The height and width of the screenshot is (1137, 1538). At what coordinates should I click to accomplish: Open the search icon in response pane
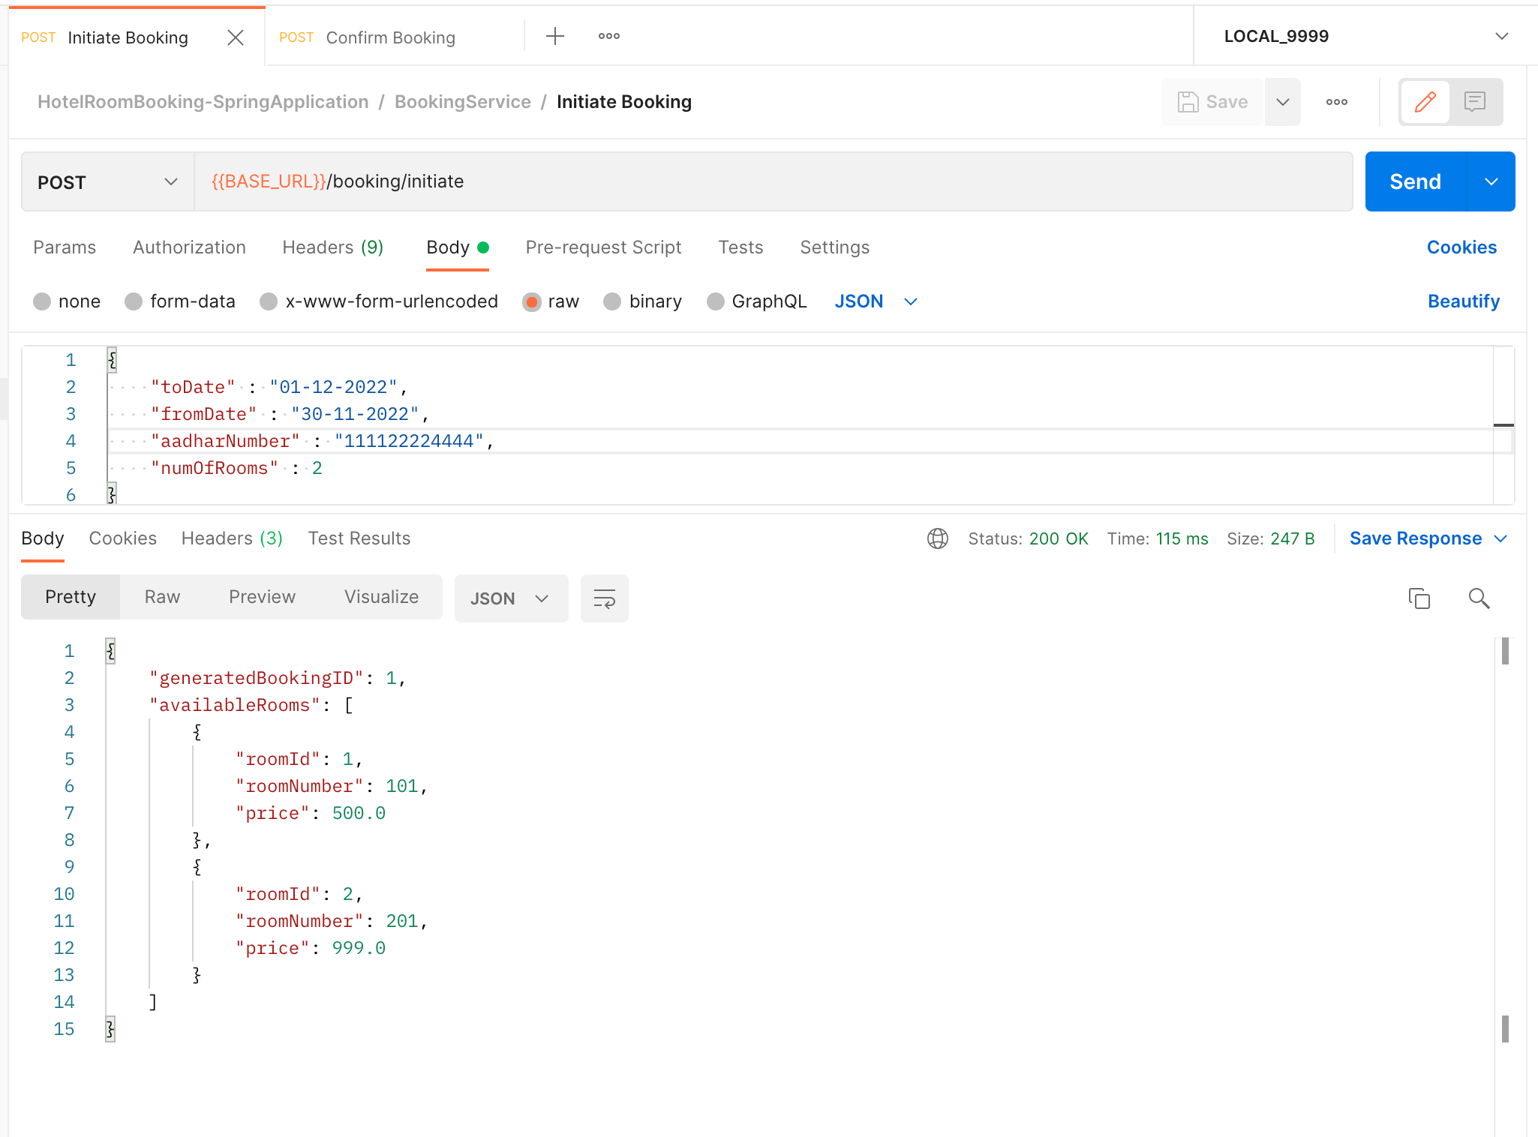[x=1479, y=598]
